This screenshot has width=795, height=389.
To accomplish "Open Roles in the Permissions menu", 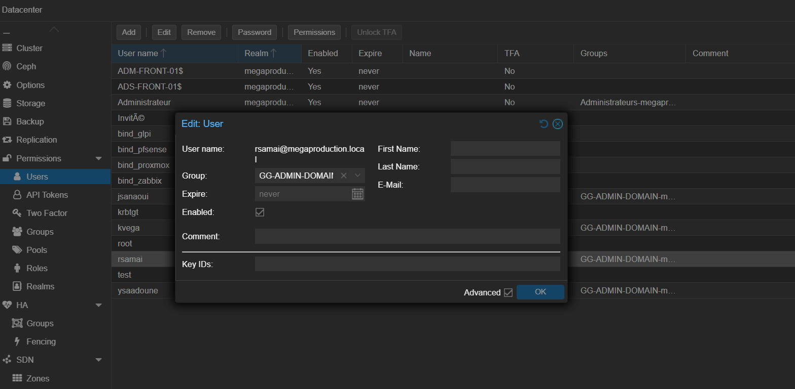I will (x=37, y=268).
